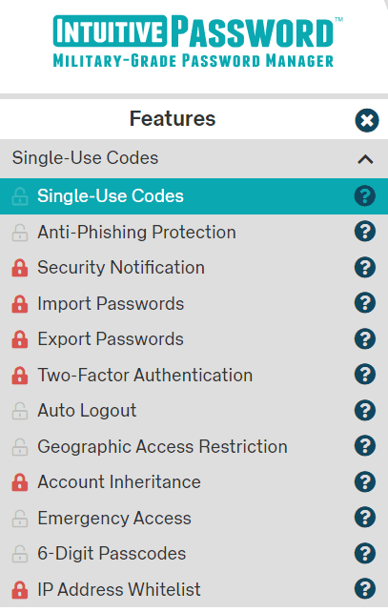Collapse the Single-Use Codes dropdown chevron
Viewport: 388px width, 612px height.
tap(366, 159)
